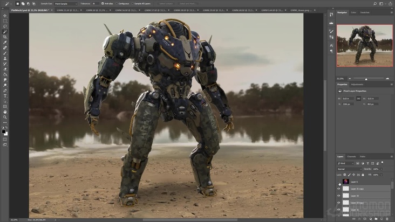Open the Normal blend mode dropdown
395x222 pixels.
[349, 169]
